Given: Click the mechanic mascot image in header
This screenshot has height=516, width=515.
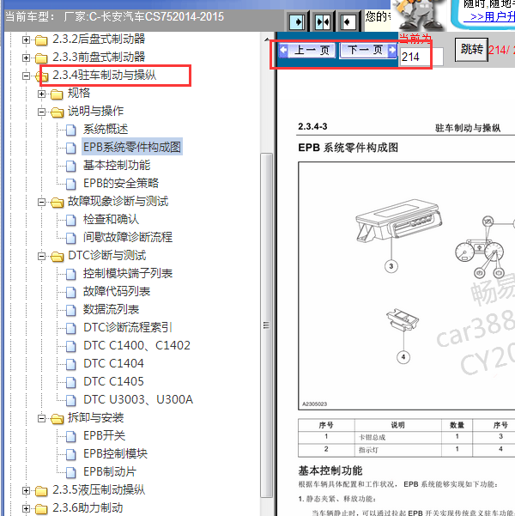Looking at the screenshot, I should [x=419, y=15].
